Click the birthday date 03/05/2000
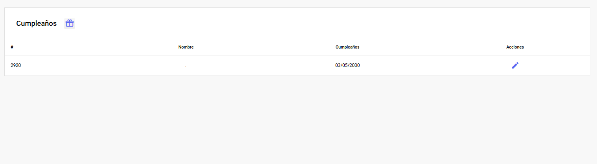This screenshot has height=164, width=597. 347,65
